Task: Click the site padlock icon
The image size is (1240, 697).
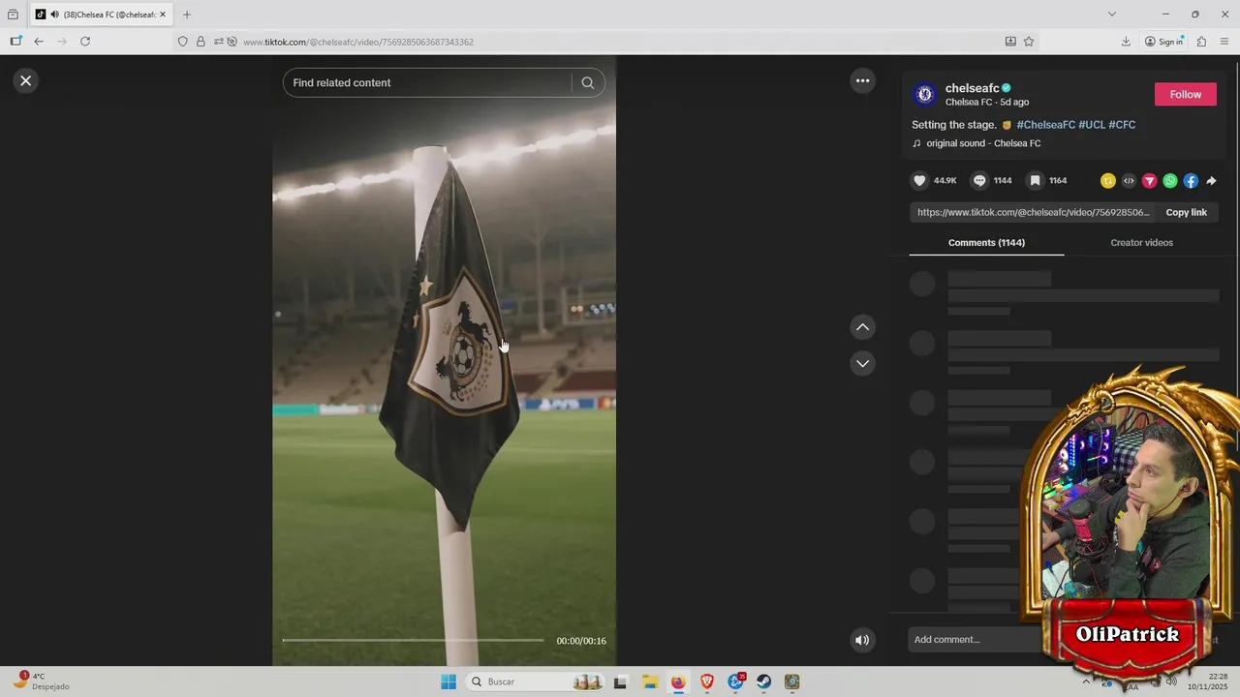Action: pyautogui.click(x=201, y=42)
